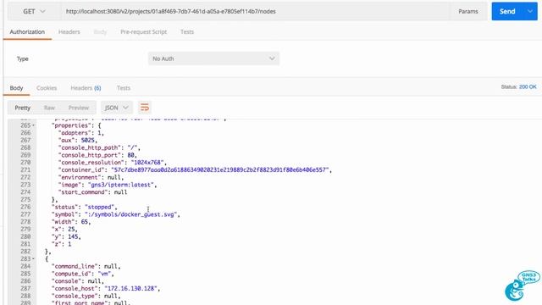Switch to Preview view mode

tap(79, 108)
